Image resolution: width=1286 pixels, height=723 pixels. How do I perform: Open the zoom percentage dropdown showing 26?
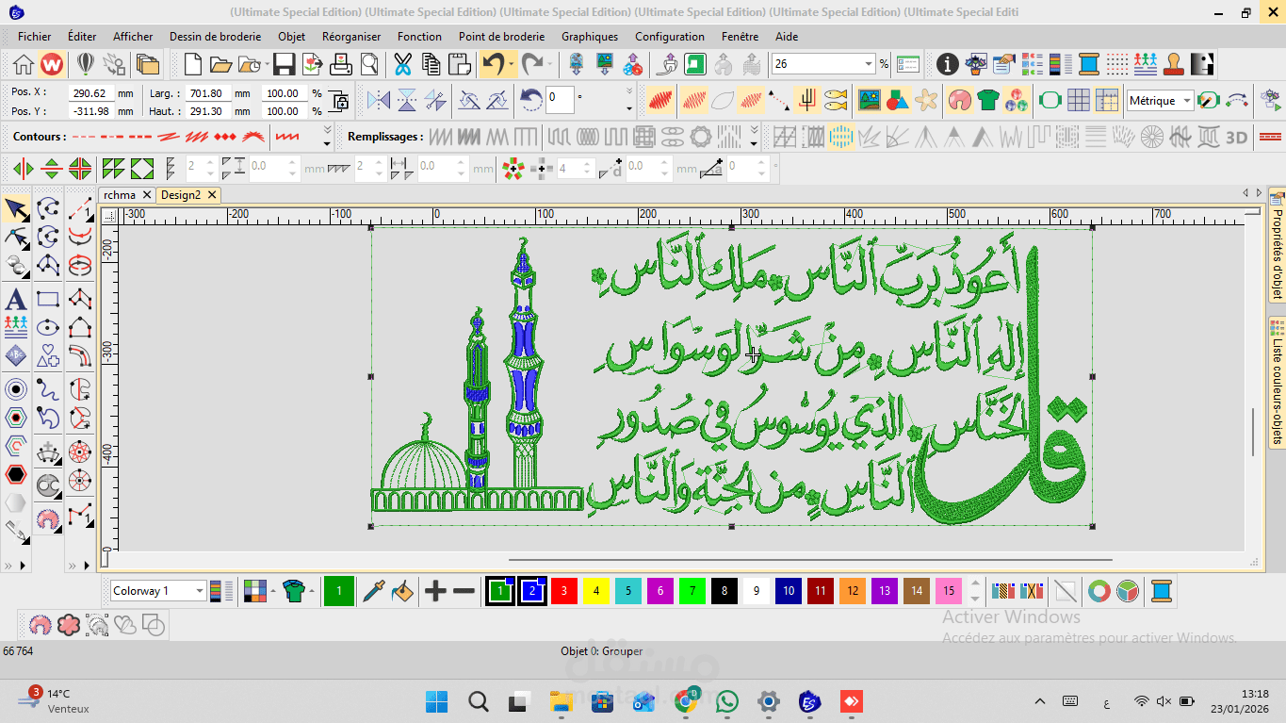[x=869, y=64]
